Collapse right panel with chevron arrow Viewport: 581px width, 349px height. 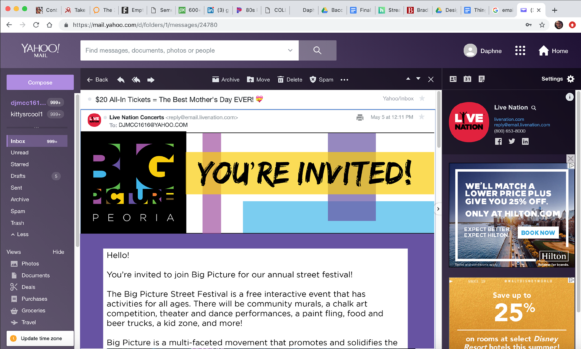(438, 209)
